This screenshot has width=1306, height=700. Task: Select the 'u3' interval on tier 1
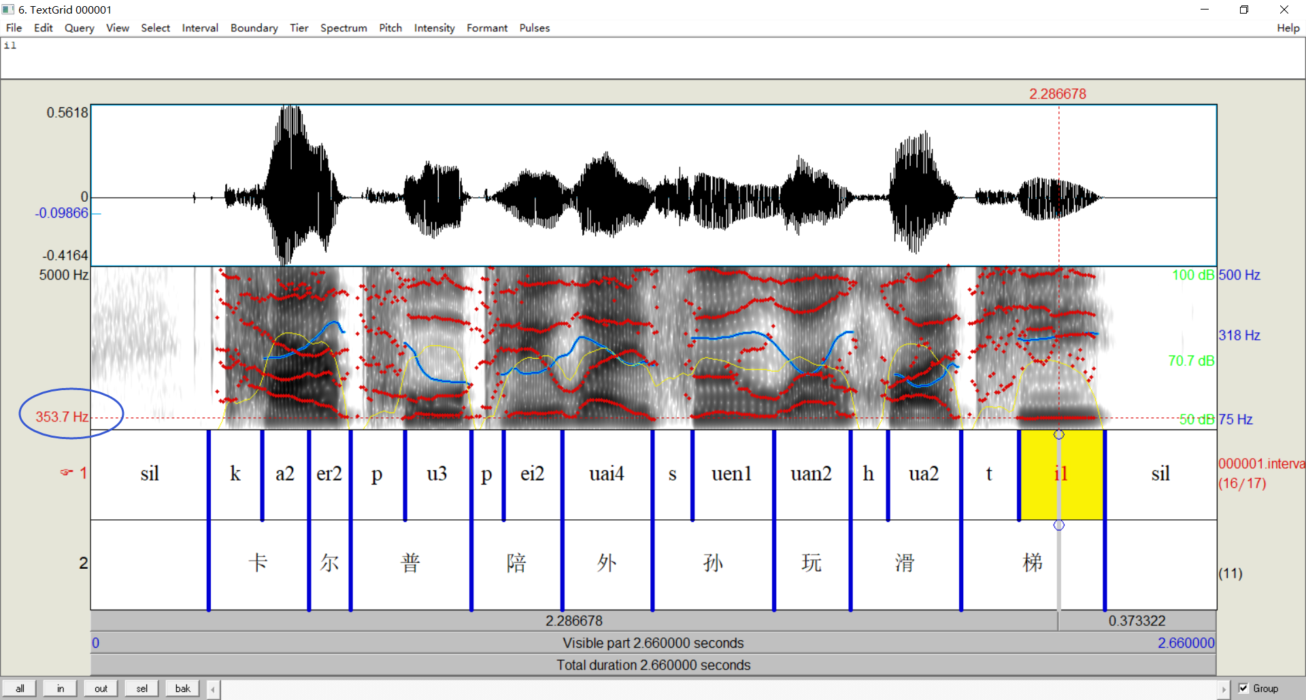tap(437, 474)
